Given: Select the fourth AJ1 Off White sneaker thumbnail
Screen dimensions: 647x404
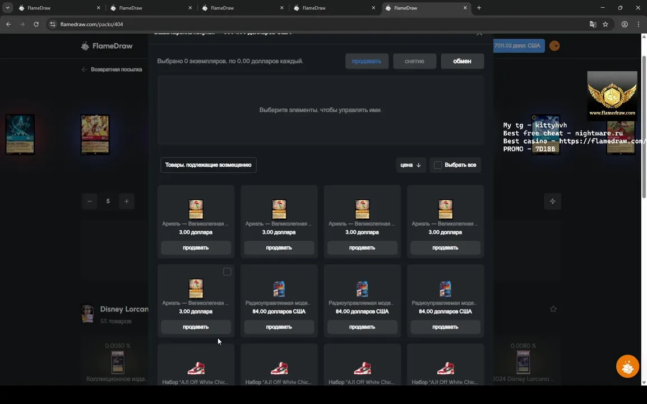Looking at the screenshot, I should pos(445,368).
